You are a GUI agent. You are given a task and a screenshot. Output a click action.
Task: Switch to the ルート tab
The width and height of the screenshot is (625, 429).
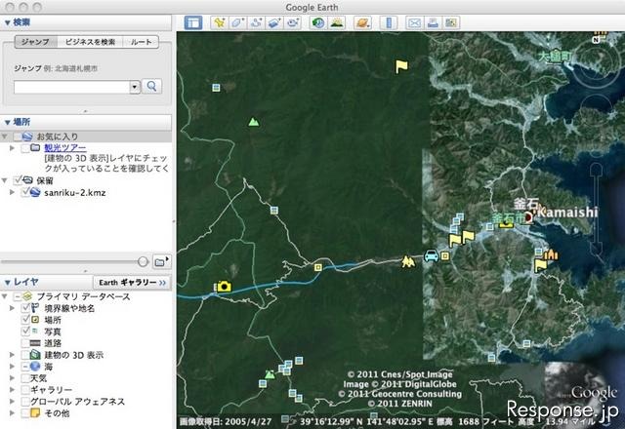[x=141, y=42]
